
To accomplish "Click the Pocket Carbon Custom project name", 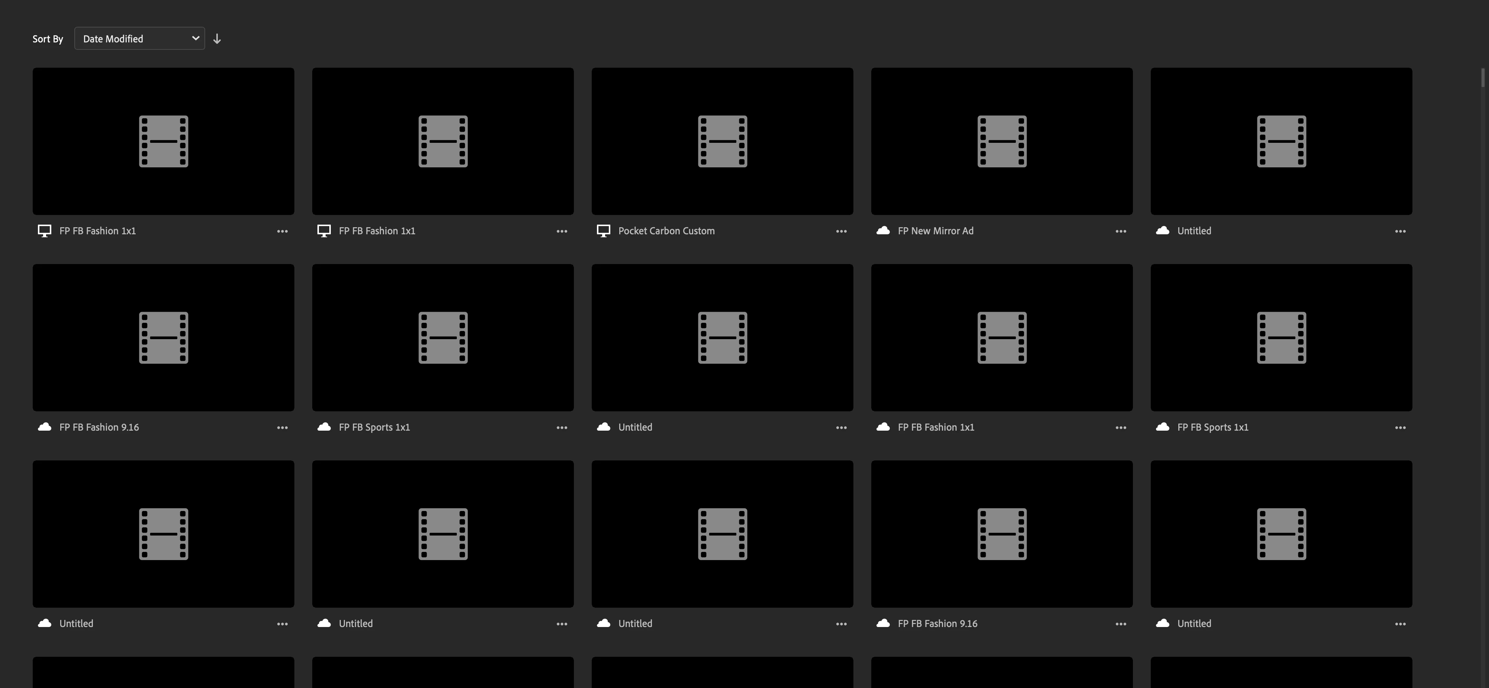I will click(666, 231).
